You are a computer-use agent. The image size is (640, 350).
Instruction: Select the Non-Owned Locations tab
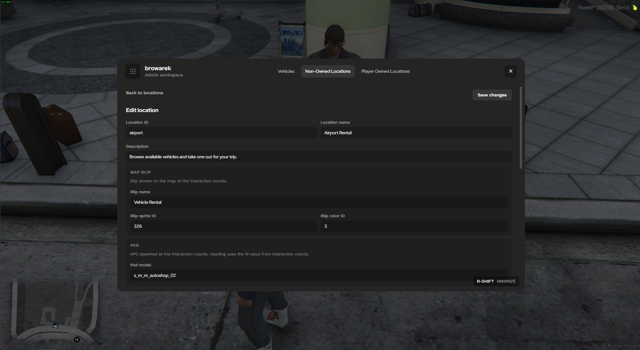pyautogui.click(x=328, y=71)
